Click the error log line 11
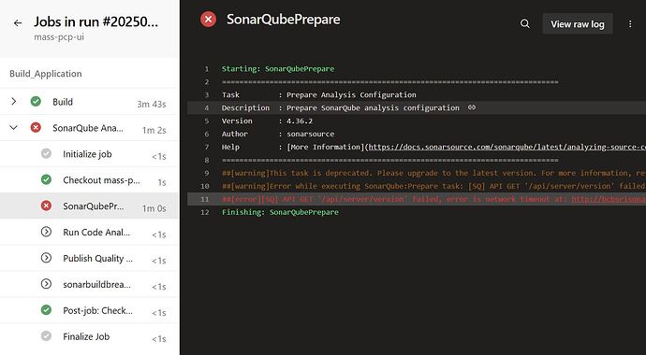The height and width of the screenshot is (355, 646). coord(417,199)
